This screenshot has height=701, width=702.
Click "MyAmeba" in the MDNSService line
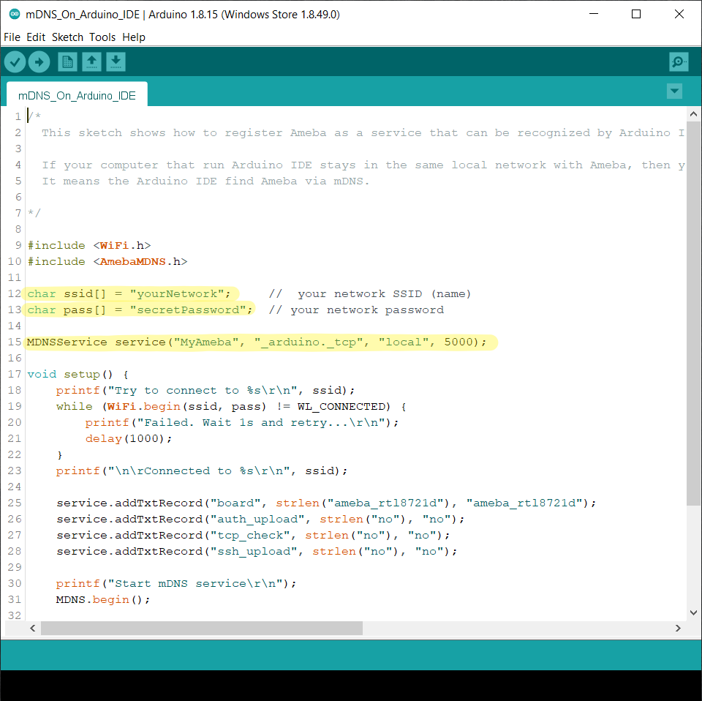tap(206, 342)
